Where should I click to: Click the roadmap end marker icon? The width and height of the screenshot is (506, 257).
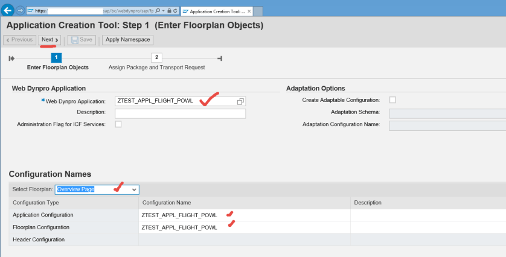pos(220,58)
